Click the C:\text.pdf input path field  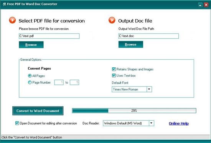[49, 36]
